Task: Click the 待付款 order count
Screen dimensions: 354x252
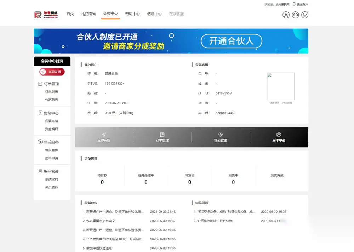Action: click(x=102, y=182)
